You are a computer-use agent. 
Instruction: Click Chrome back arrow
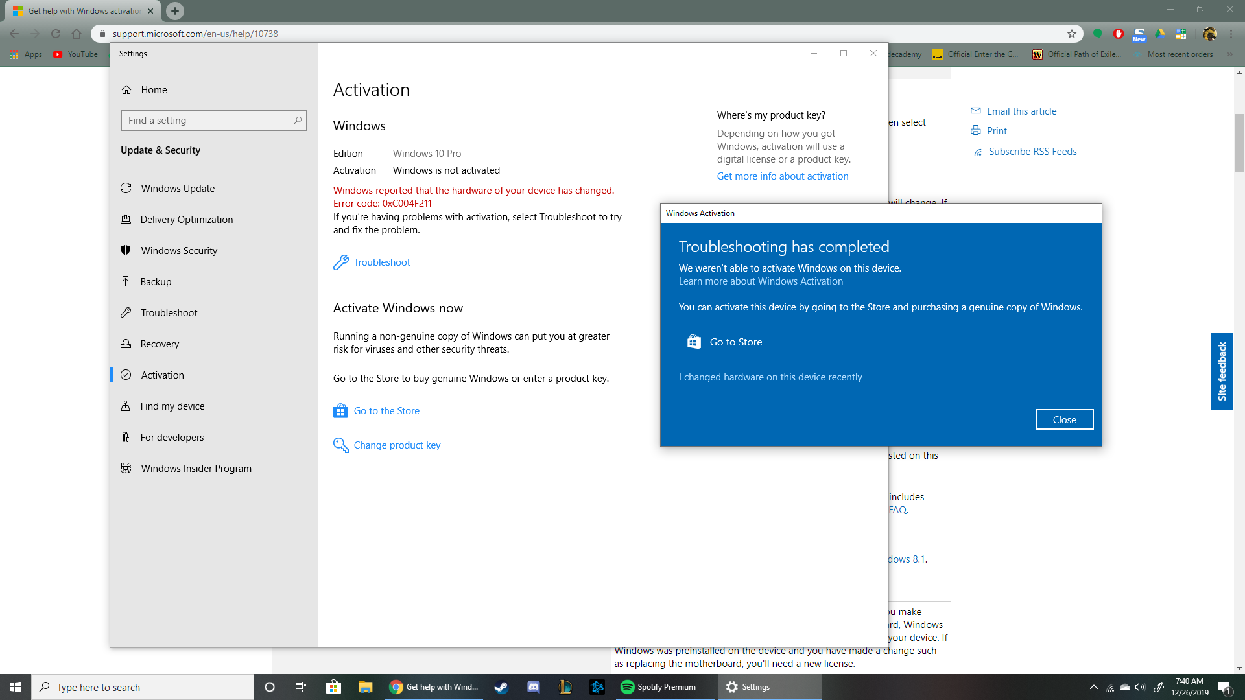pos(14,34)
